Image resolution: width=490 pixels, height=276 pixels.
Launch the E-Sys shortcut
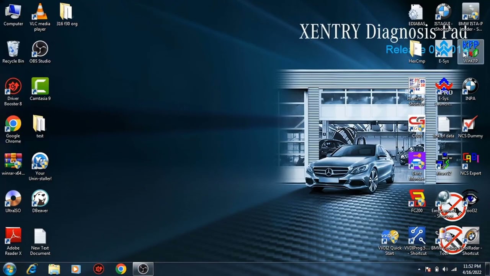443,53
